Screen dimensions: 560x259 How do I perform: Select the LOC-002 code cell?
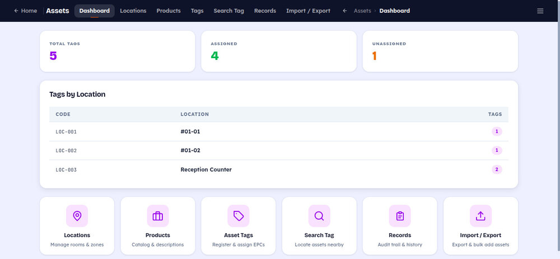[66, 150]
